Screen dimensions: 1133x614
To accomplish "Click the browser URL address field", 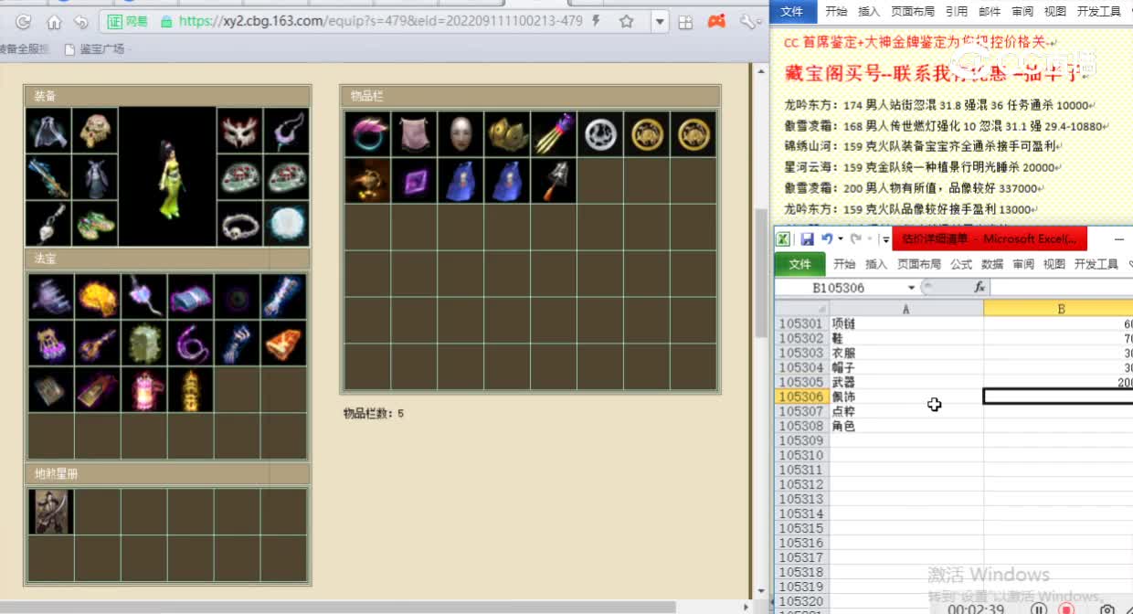I will (379, 21).
